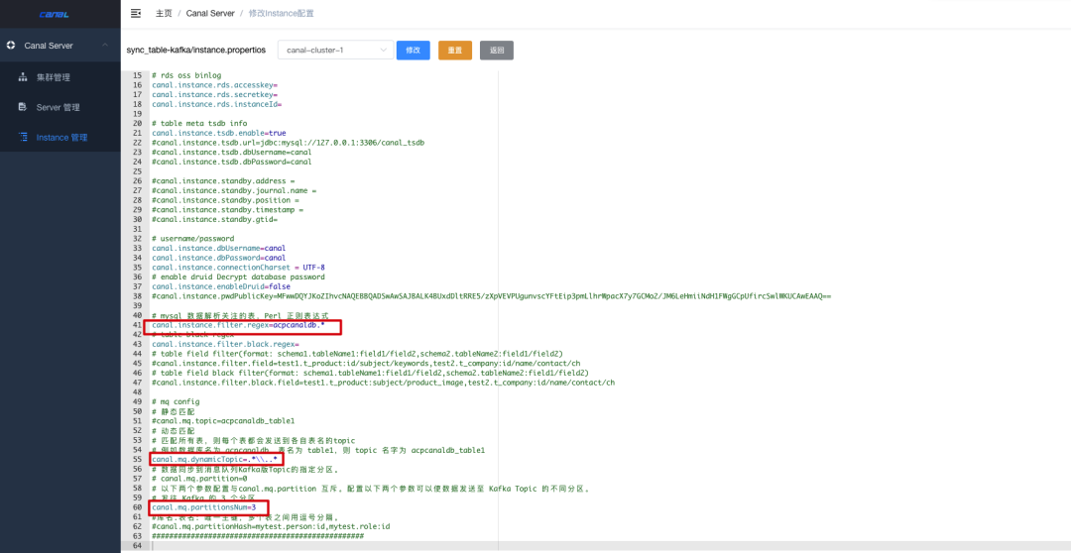Click line canal.instance.connectionCharset = UTF-8

(238, 268)
